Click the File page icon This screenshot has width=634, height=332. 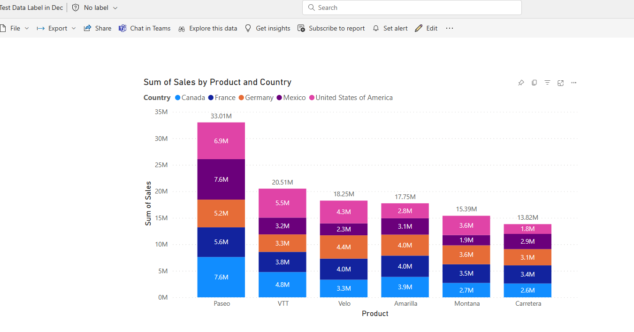[x=3, y=28]
